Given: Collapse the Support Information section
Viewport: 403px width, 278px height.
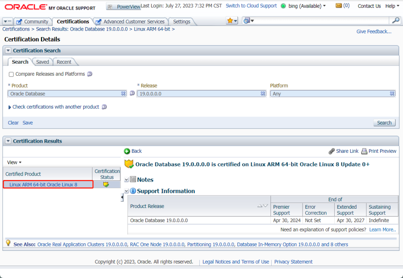Looking at the screenshot, I should point(126,191).
